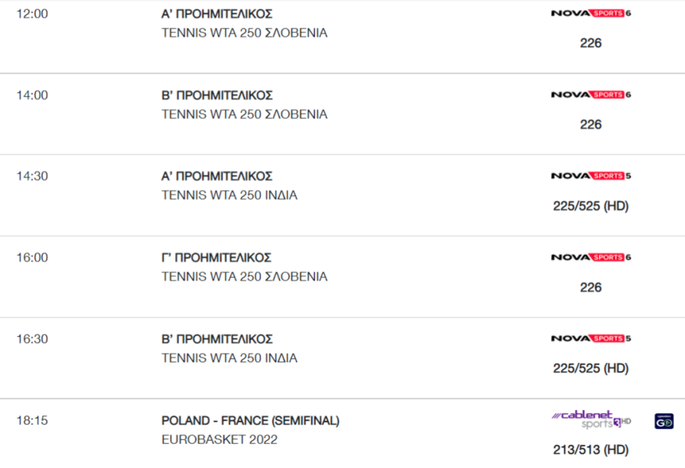Image resolution: width=685 pixels, height=468 pixels.
Task: Open the Cablenet GO icon
Action: (x=664, y=422)
